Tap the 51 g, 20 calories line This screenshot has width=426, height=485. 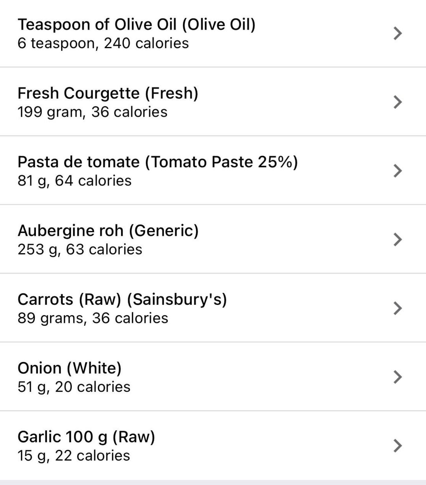pos(74,387)
